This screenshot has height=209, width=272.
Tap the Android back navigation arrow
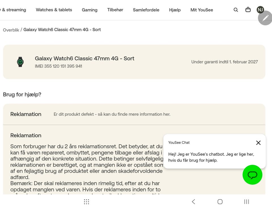194,202
